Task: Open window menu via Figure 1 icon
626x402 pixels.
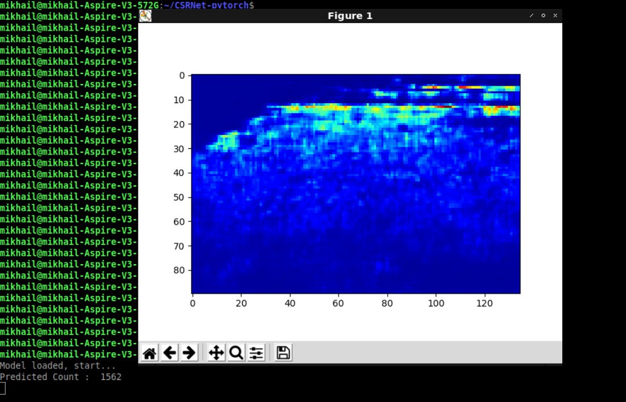Action: point(145,16)
